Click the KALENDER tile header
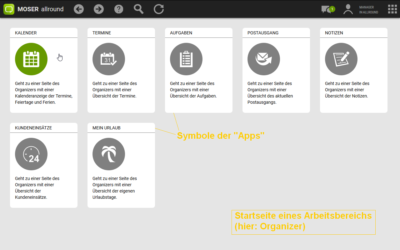The height and width of the screenshot is (250, 400). click(x=26, y=33)
